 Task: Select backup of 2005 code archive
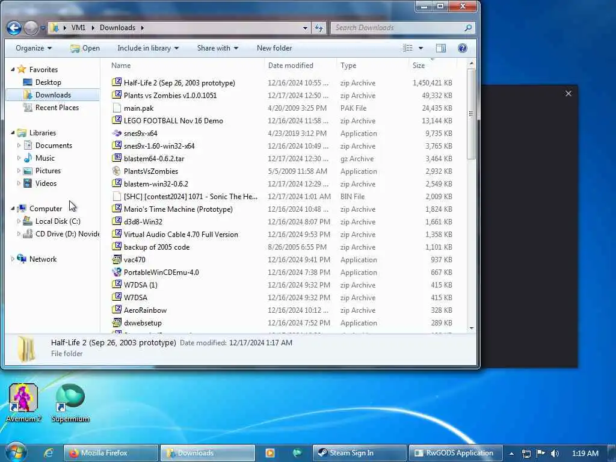point(156,247)
